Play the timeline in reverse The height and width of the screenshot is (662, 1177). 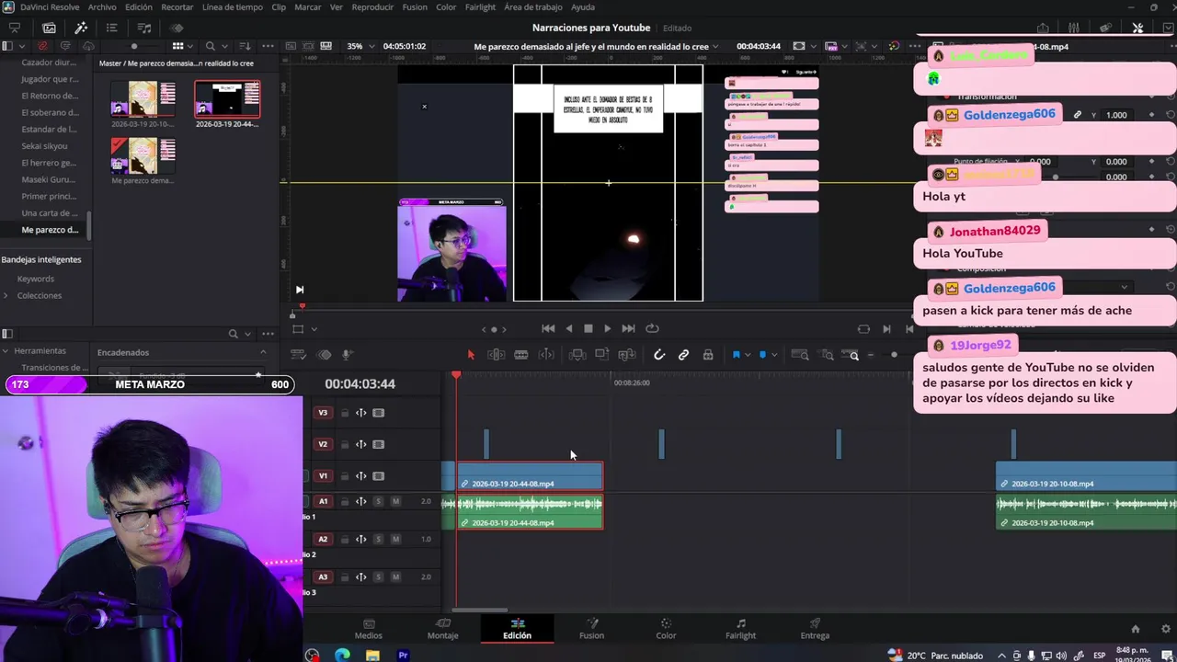[568, 328]
